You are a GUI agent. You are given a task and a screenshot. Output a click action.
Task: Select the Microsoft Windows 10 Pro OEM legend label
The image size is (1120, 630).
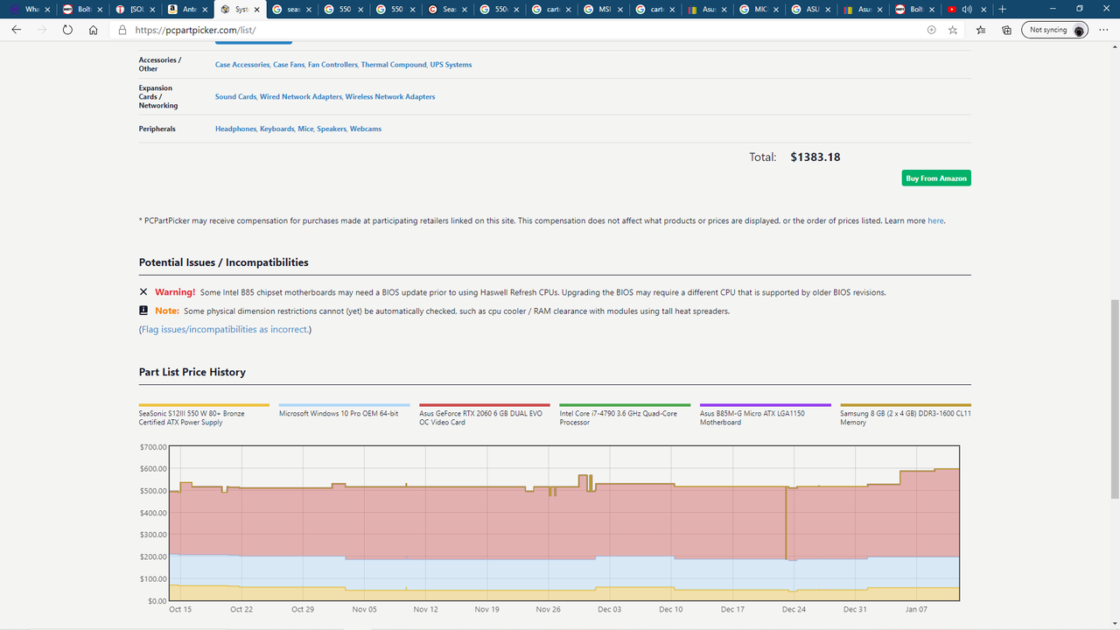click(x=339, y=414)
